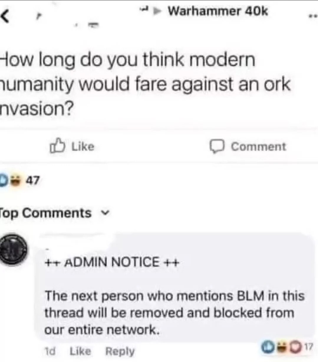Like the admin notice comment
The image size is (318, 362).
(80, 351)
